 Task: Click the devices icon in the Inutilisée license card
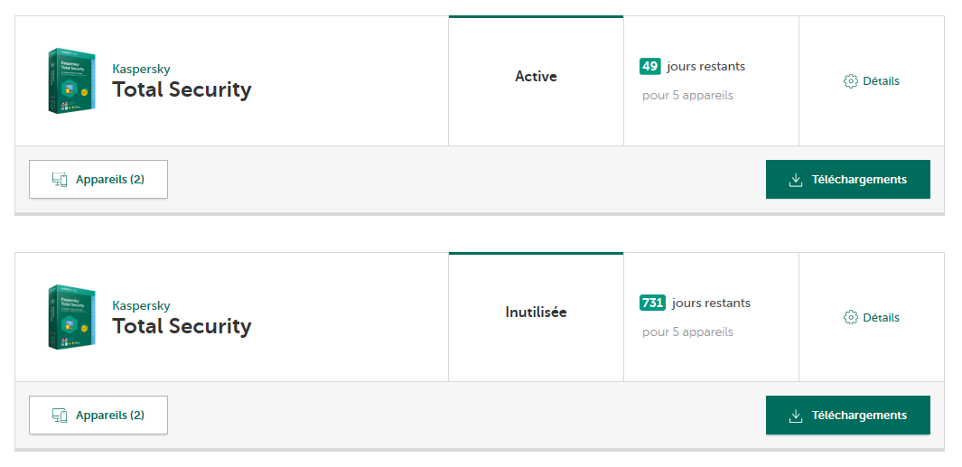click(61, 416)
